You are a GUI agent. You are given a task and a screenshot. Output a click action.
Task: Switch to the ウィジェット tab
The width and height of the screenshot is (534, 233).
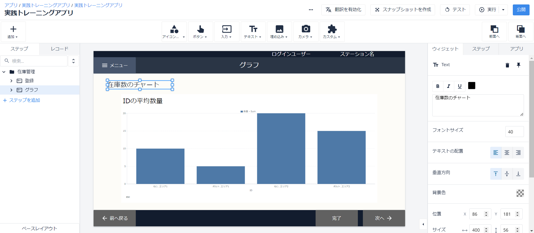[x=445, y=49]
